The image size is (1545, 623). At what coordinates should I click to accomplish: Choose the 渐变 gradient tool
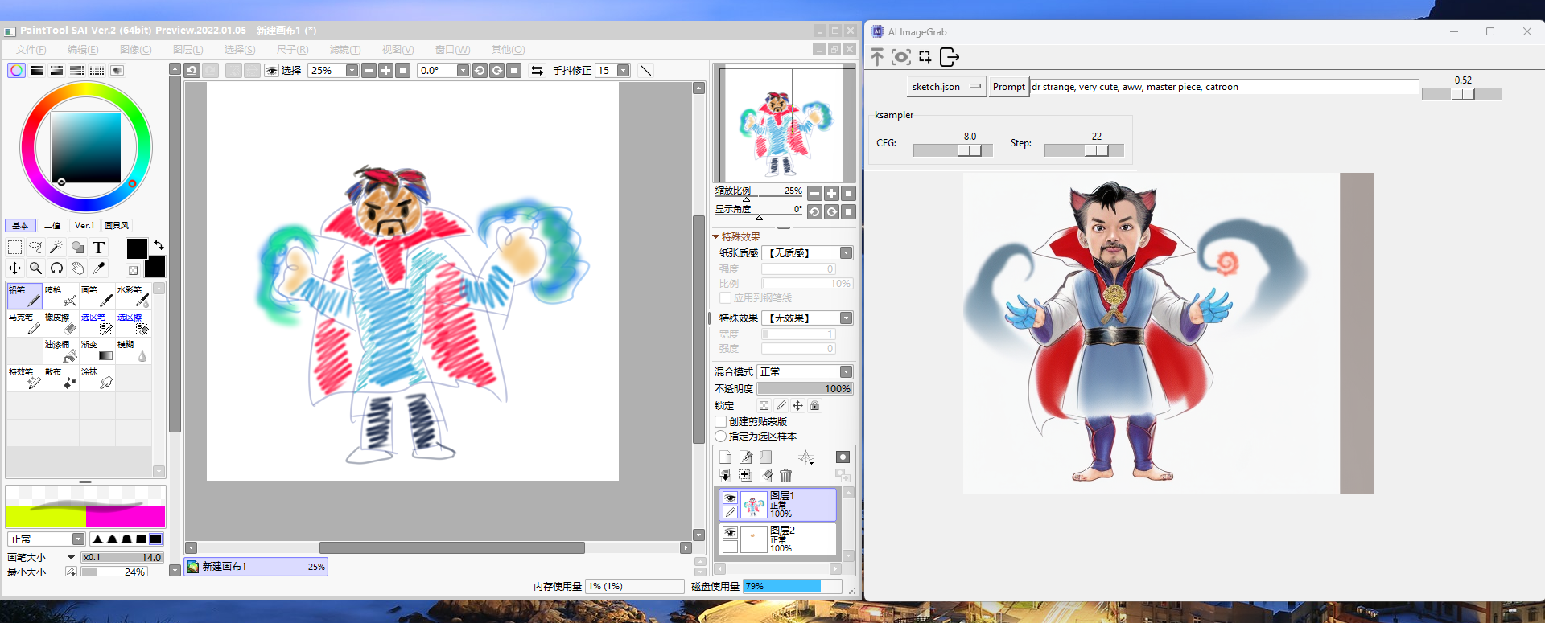(x=97, y=350)
